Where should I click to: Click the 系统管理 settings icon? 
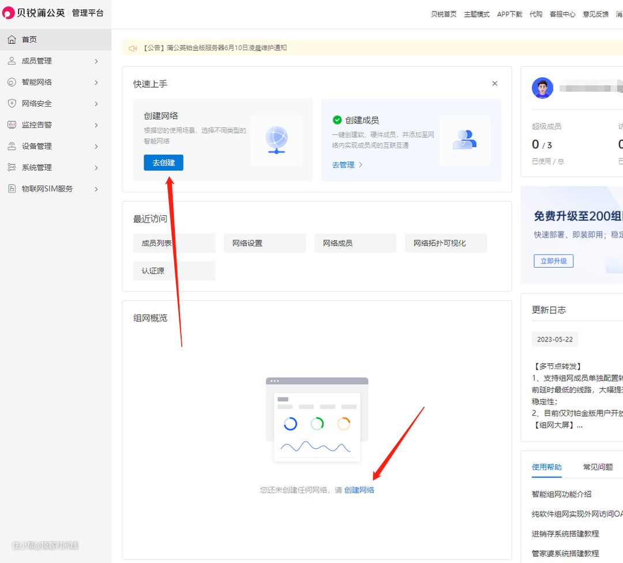tap(12, 168)
